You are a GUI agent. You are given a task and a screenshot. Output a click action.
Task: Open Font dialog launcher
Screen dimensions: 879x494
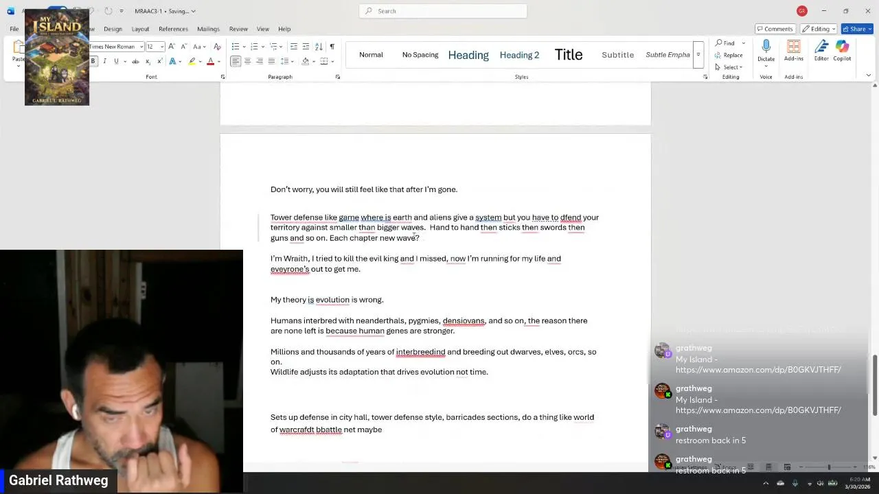(222, 77)
